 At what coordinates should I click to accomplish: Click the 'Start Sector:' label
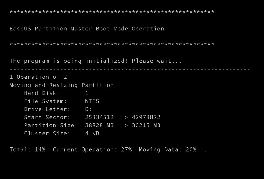coord(47,117)
